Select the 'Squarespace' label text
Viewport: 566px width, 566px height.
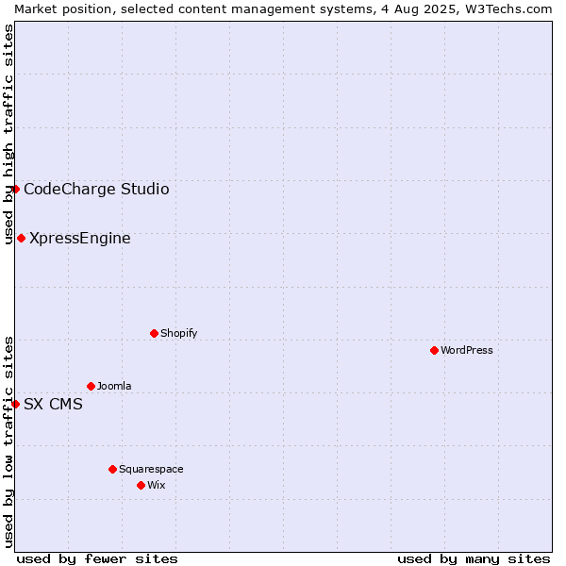[x=151, y=469]
